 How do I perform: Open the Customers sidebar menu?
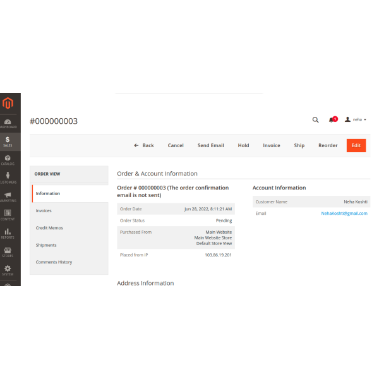point(8,178)
